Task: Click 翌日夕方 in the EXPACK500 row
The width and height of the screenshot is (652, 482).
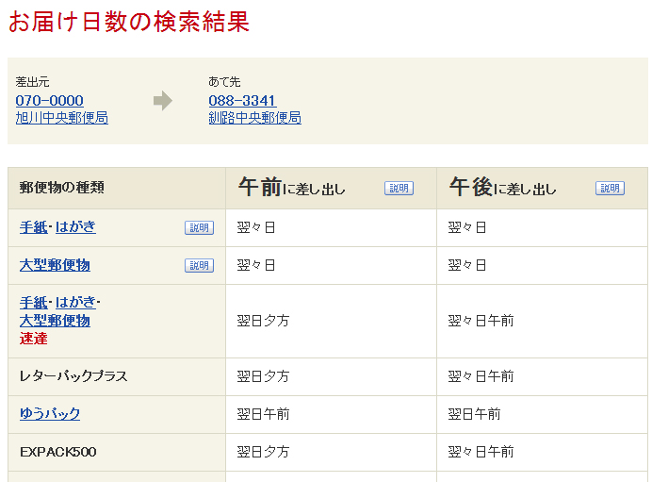Action: [x=263, y=452]
